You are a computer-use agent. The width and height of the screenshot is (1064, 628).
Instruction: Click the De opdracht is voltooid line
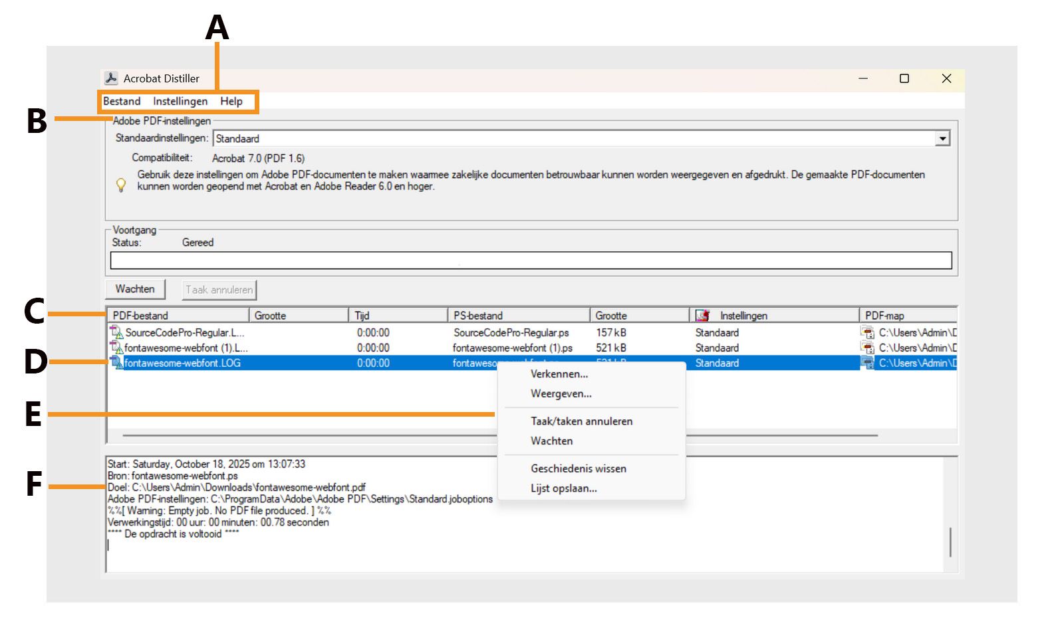point(174,534)
